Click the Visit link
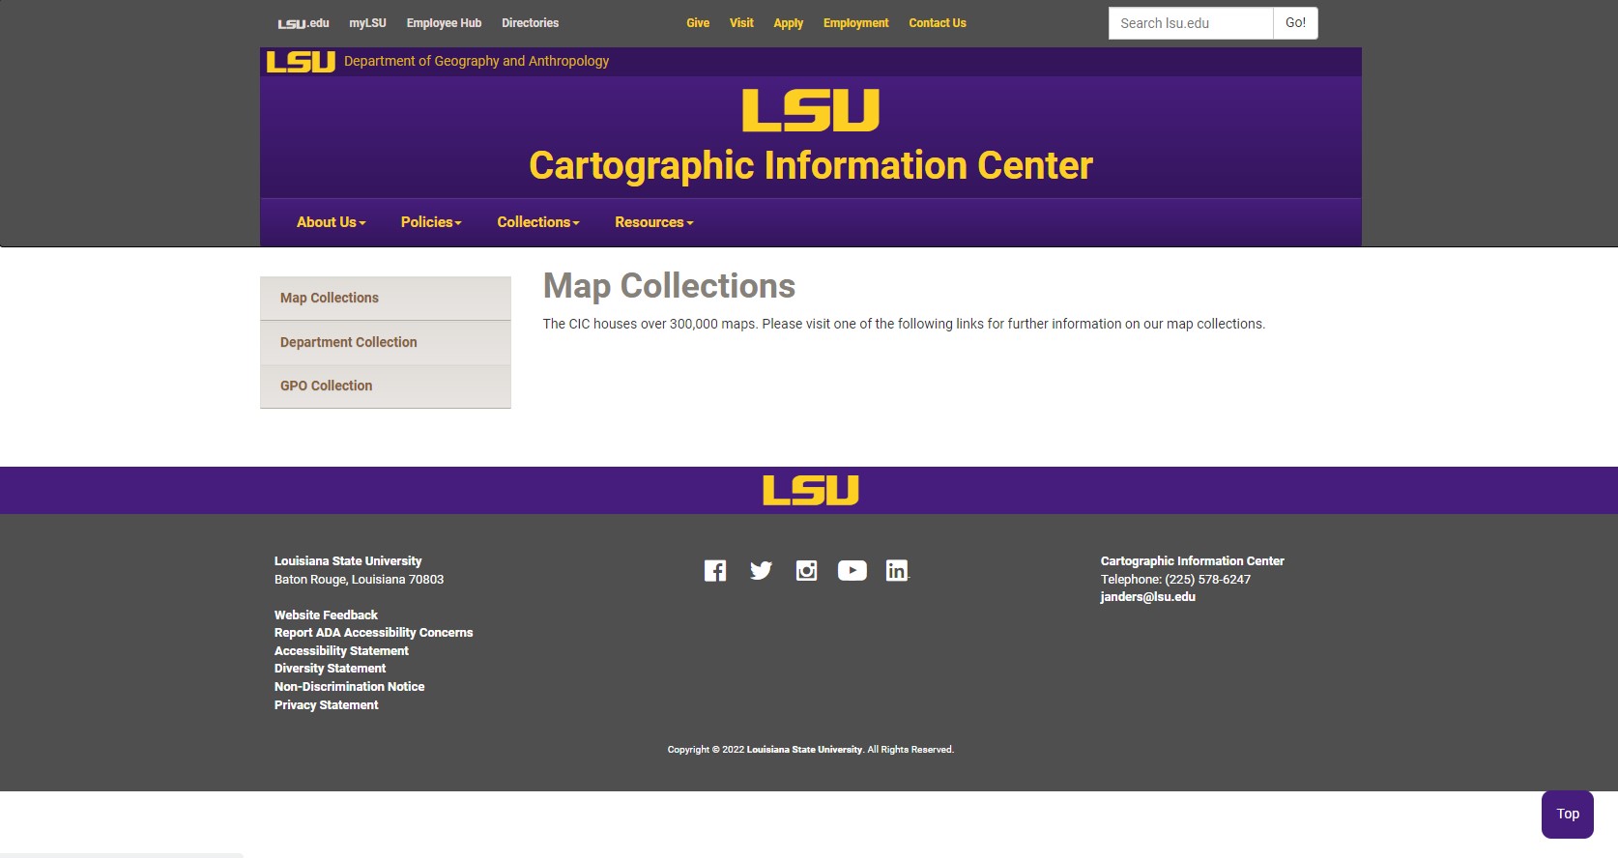The image size is (1618, 858). pyautogui.click(x=741, y=23)
